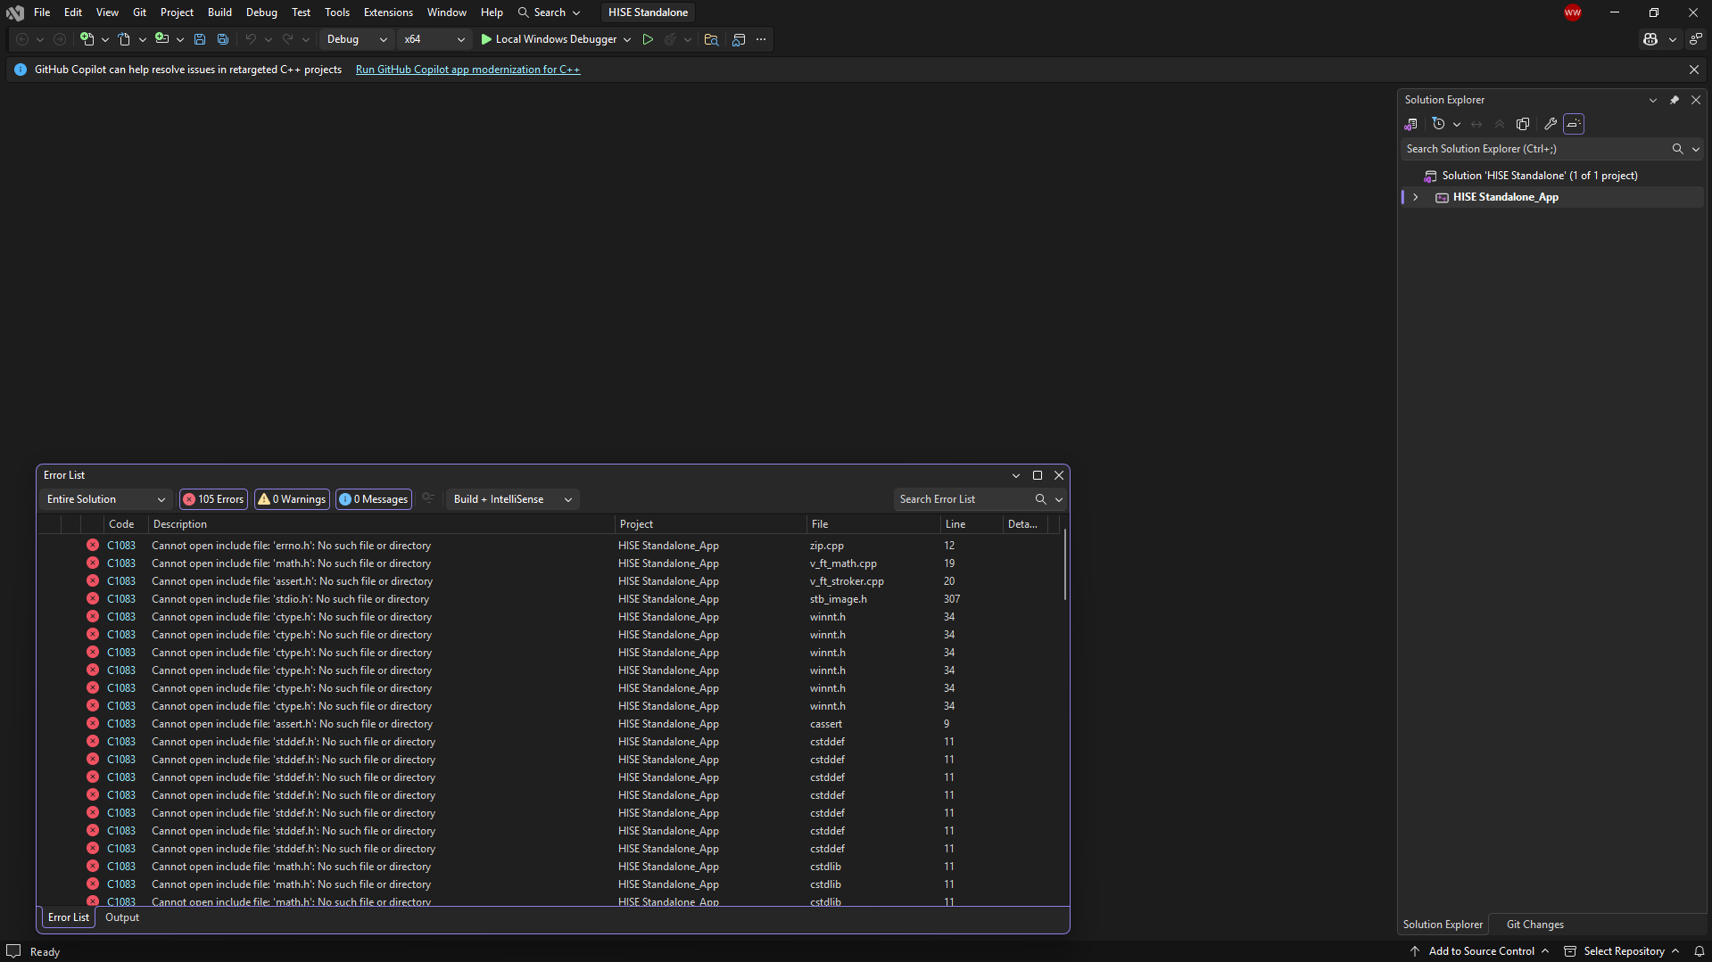This screenshot has height=962, width=1712.
Task: Click Start Without Debugging outline play icon
Action: click(648, 39)
